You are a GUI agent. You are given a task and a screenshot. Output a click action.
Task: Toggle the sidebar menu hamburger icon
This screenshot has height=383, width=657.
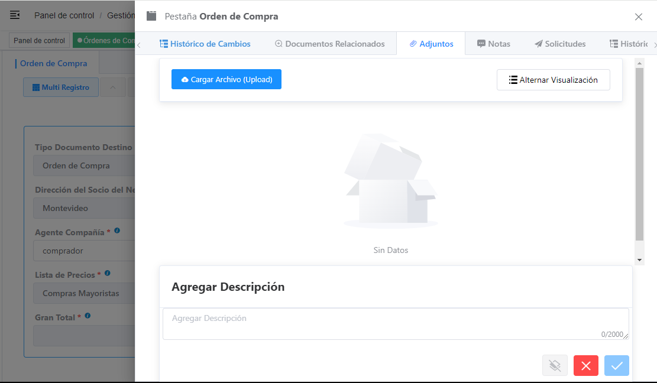(x=15, y=15)
